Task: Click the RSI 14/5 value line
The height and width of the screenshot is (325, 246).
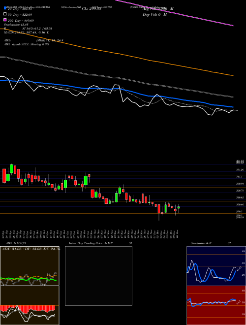Action: coord(28,29)
